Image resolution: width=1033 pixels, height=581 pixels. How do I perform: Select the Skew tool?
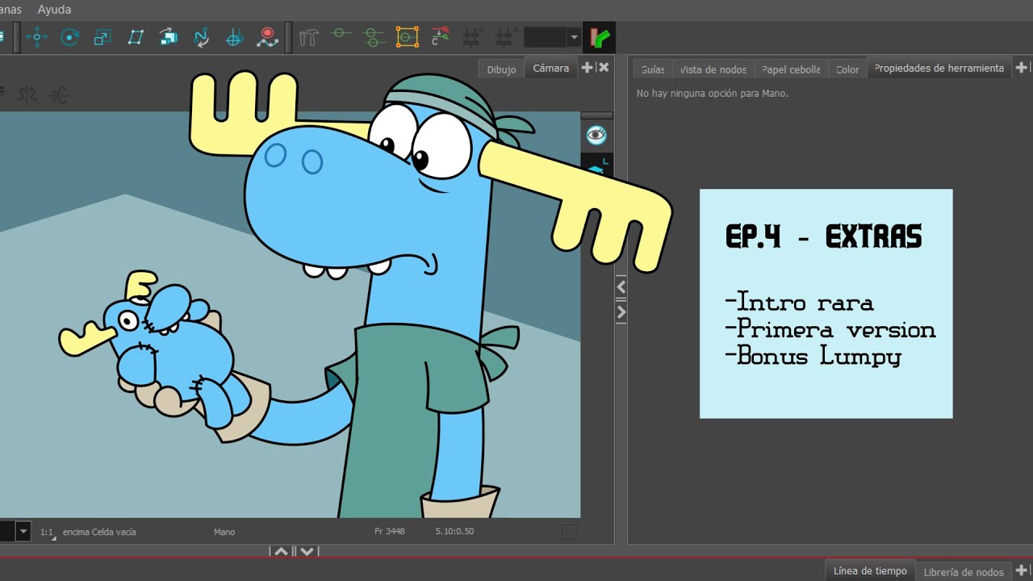(136, 37)
